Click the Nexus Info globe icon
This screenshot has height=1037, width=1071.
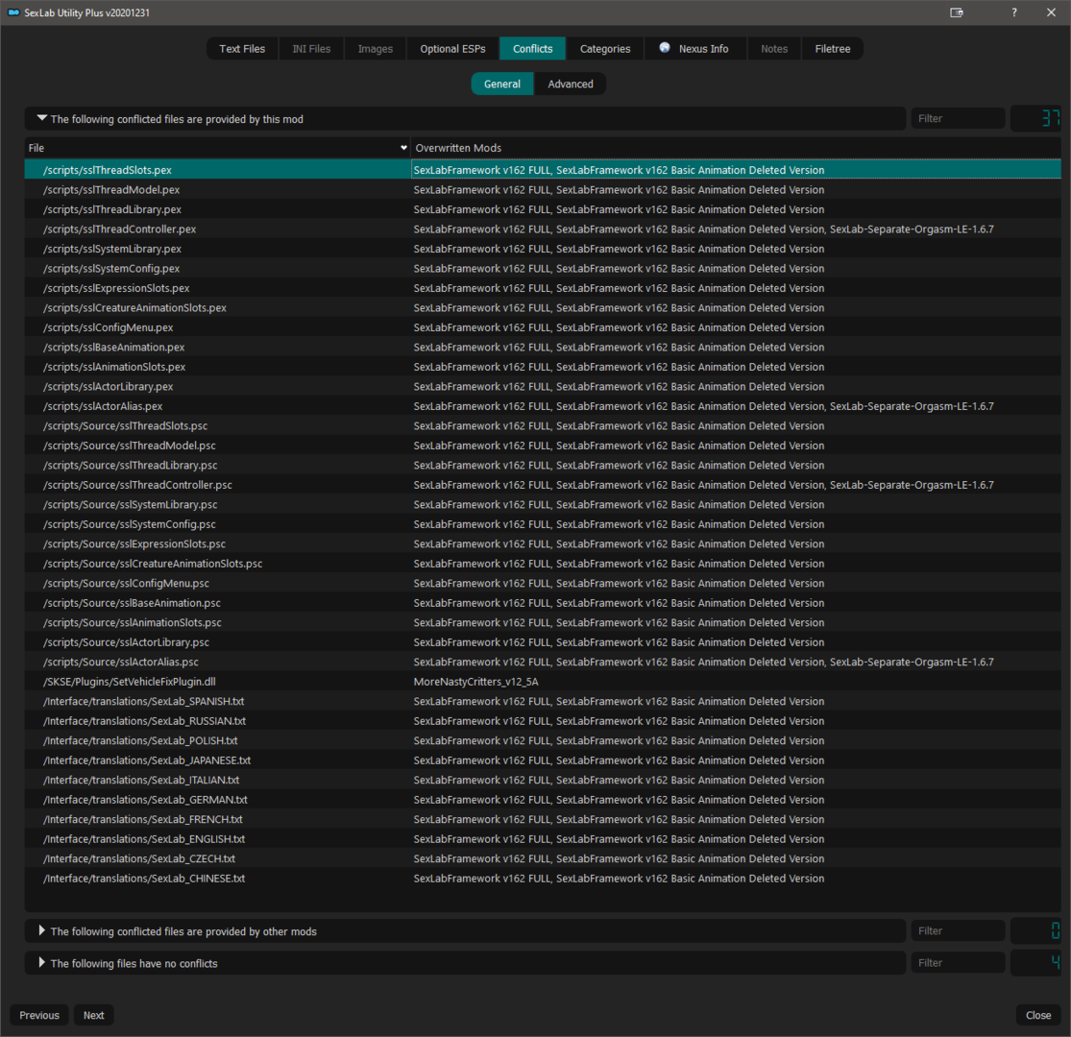click(x=664, y=48)
